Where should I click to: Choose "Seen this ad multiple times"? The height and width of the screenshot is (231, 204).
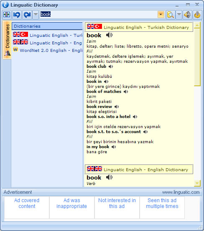162,207
